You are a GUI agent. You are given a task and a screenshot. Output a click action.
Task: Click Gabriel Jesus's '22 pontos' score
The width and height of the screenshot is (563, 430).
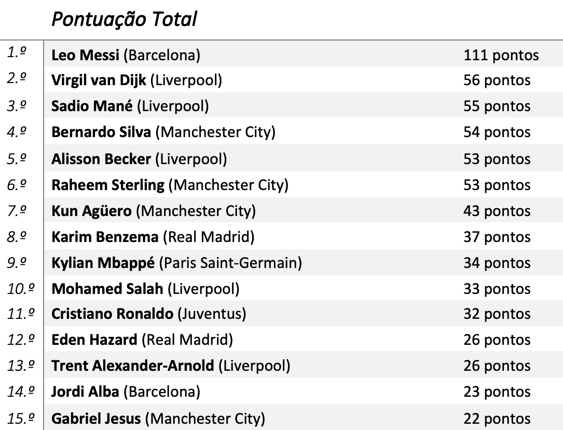pos(497,419)
